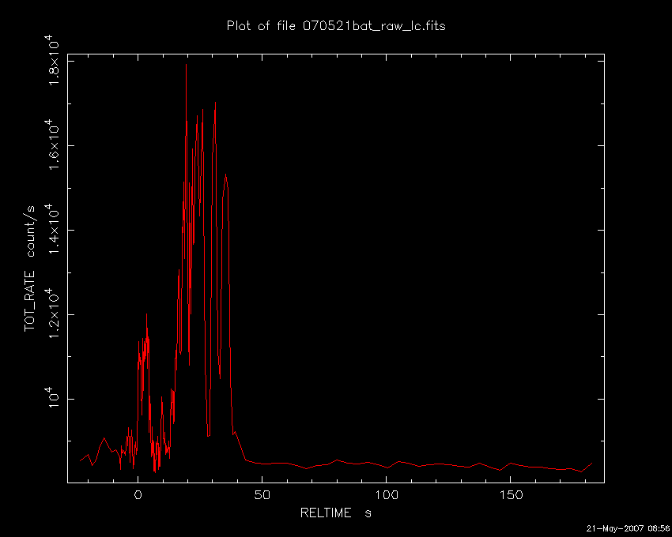Click the y-axis tick label '1.6×10^4'
672x537 pixels.
tap(55, 145)
